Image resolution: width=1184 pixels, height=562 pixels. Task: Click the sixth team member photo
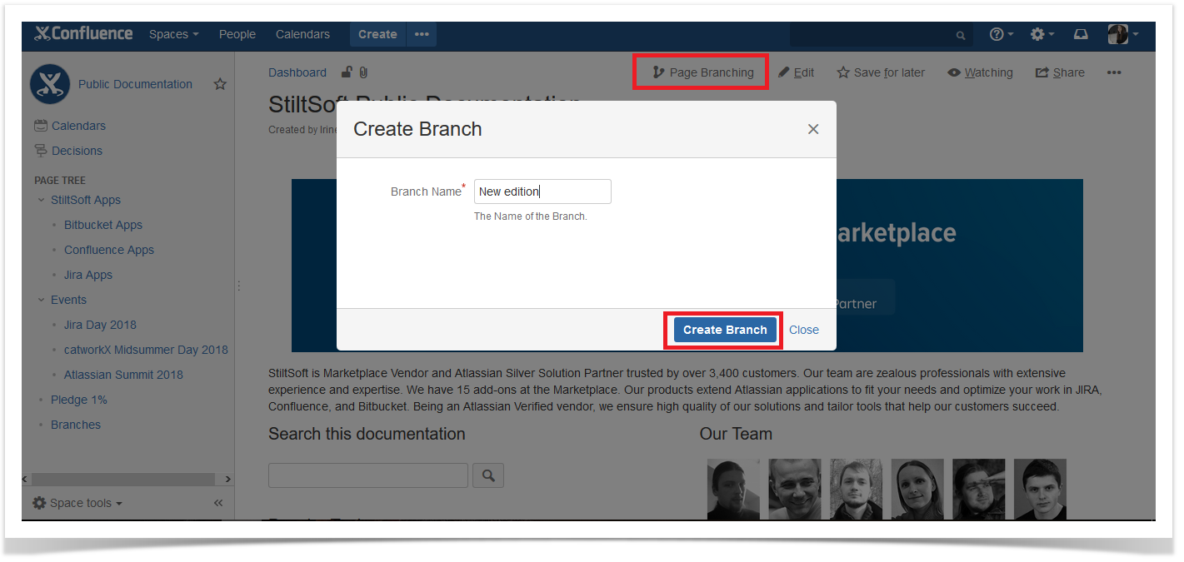1040,490
